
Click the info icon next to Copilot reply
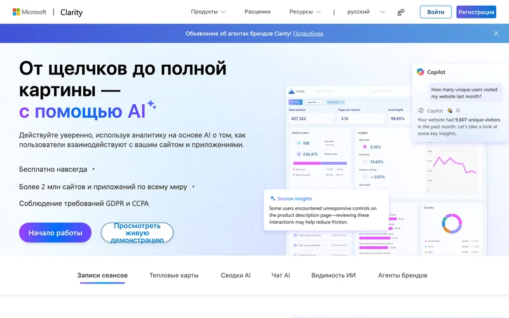(x=457, y=110)
